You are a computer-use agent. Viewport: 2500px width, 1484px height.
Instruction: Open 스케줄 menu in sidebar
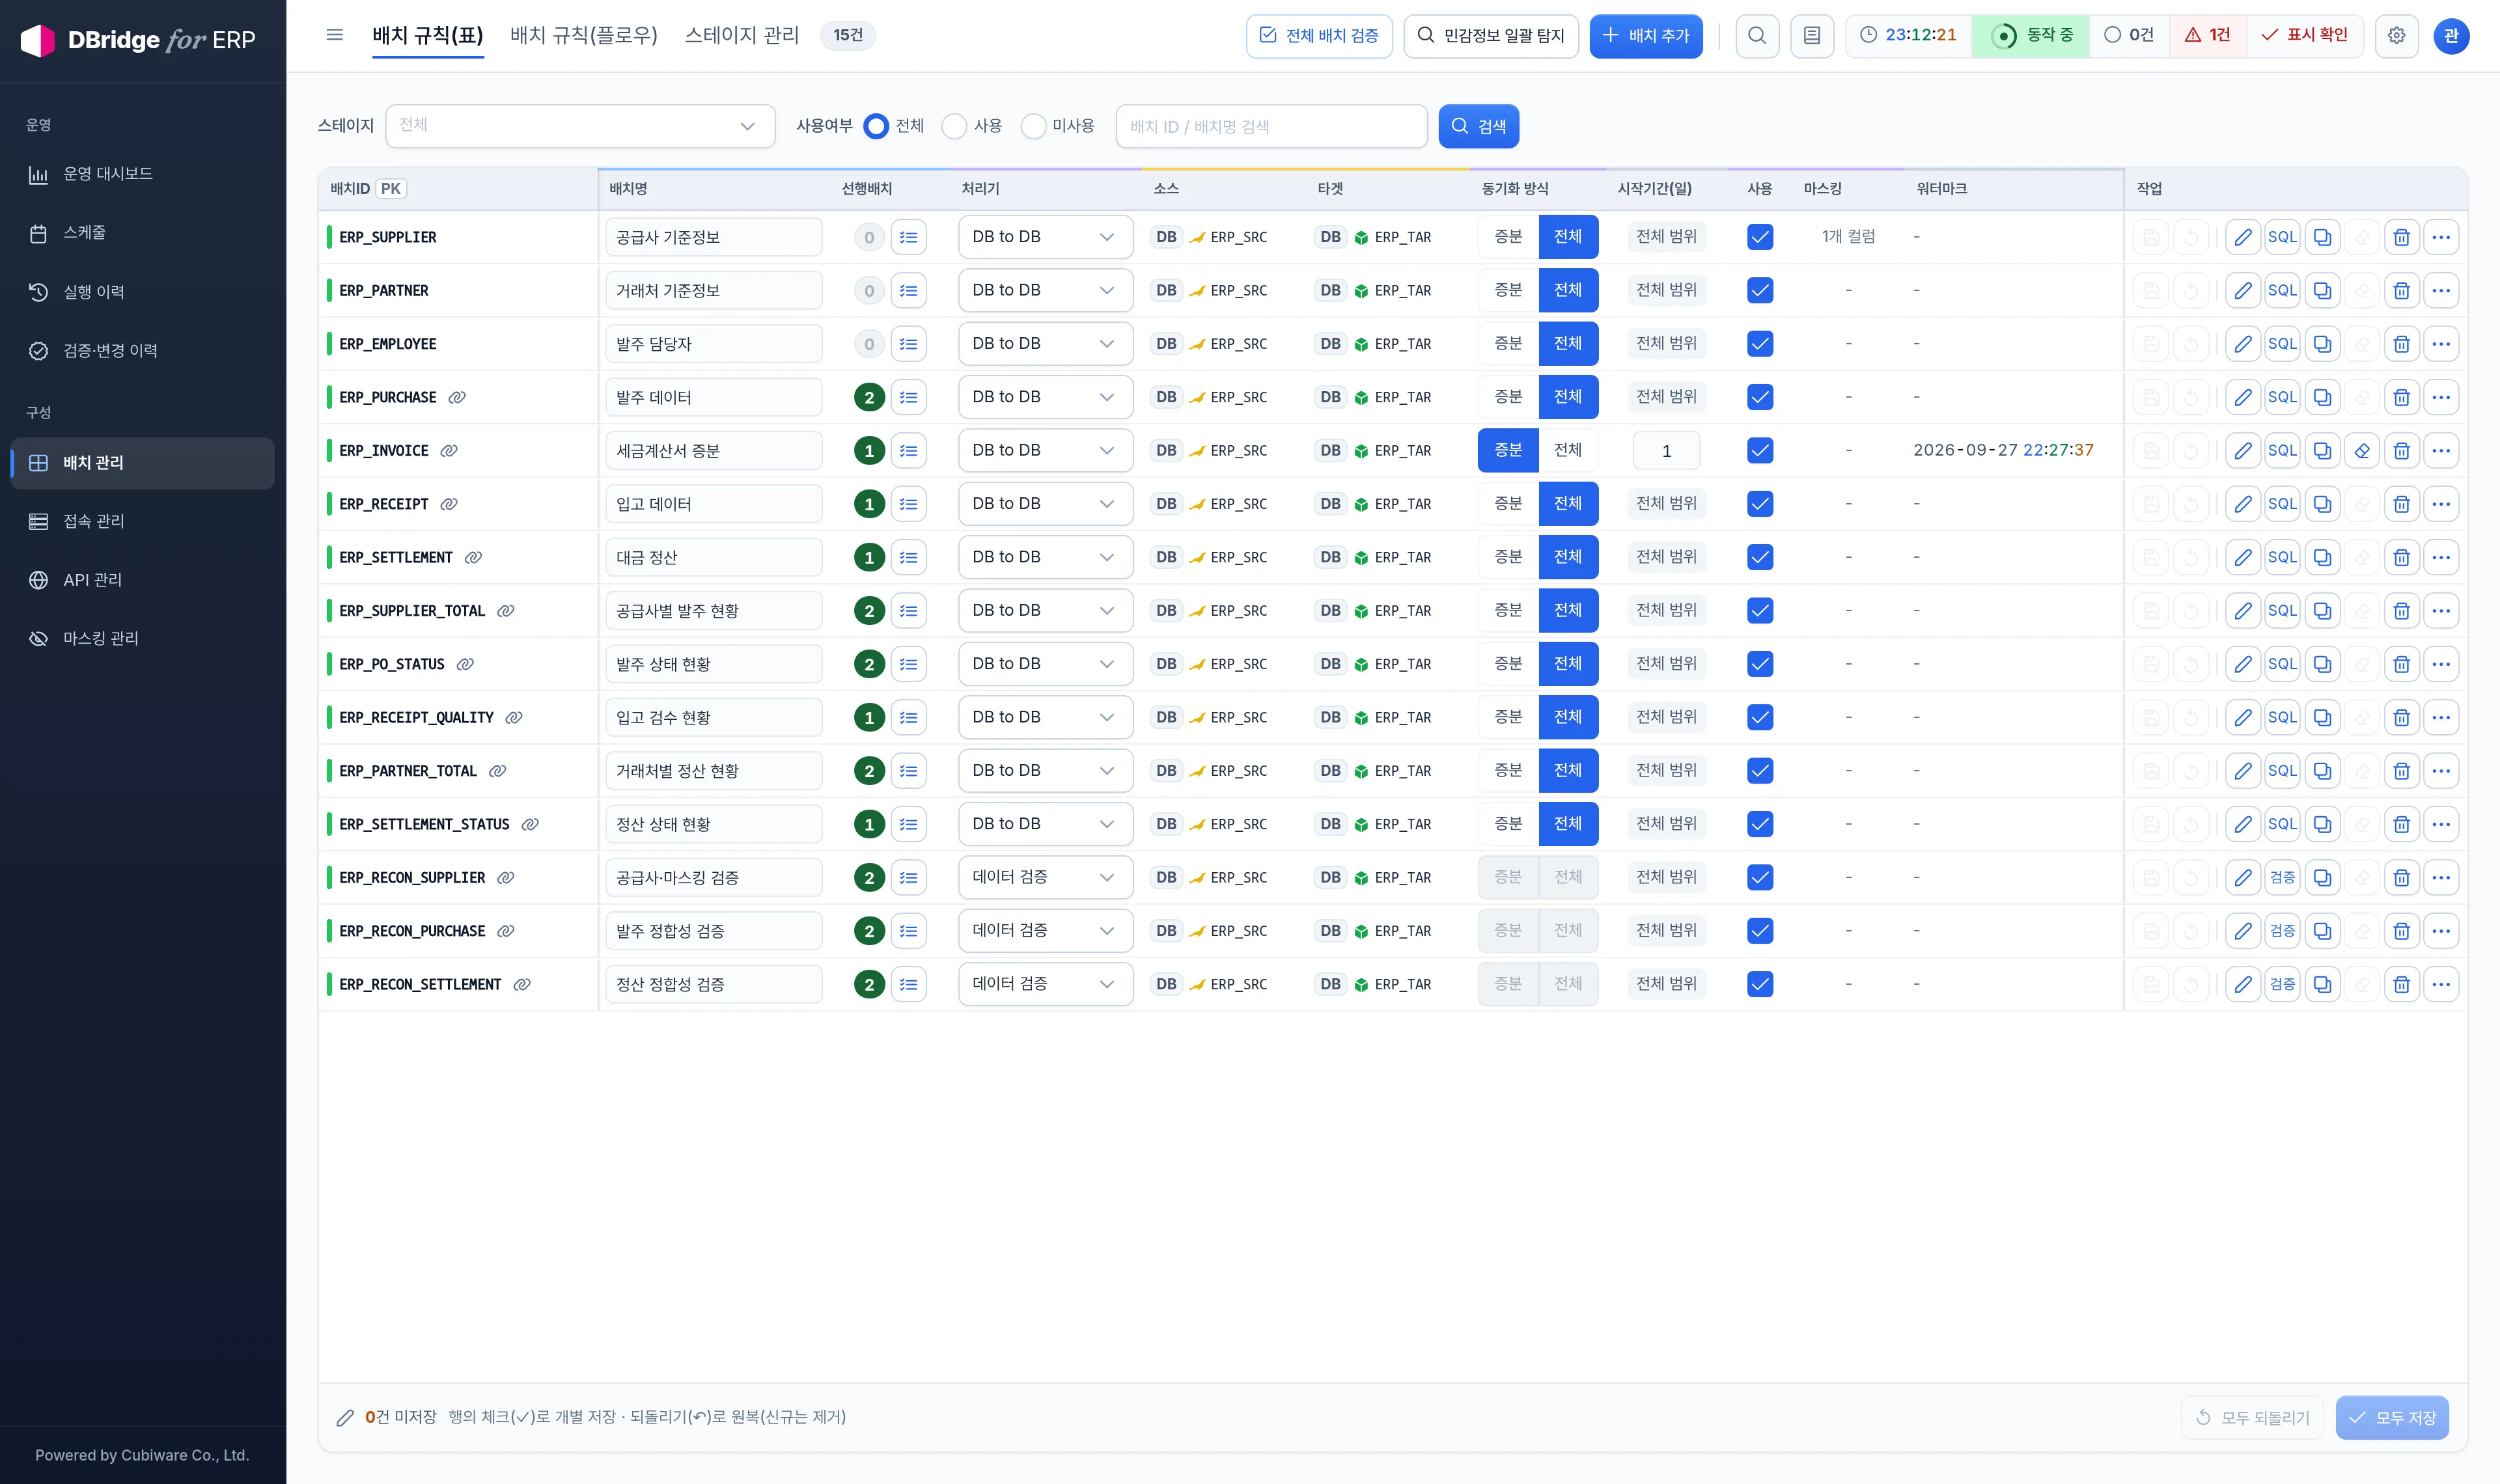pyautogui.click(x=143, y=233)
